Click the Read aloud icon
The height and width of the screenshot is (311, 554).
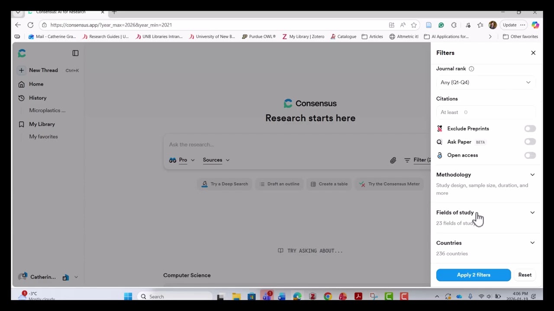(x=403, y=25)
